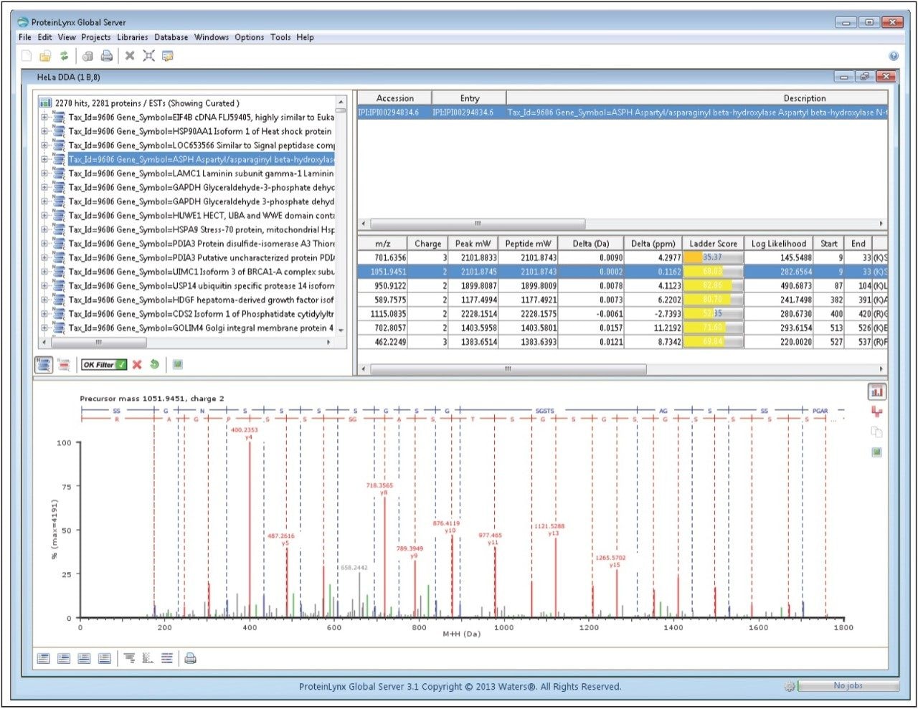Select the red peptide view icon
918x709 pixels.
[x=65, y=365]
